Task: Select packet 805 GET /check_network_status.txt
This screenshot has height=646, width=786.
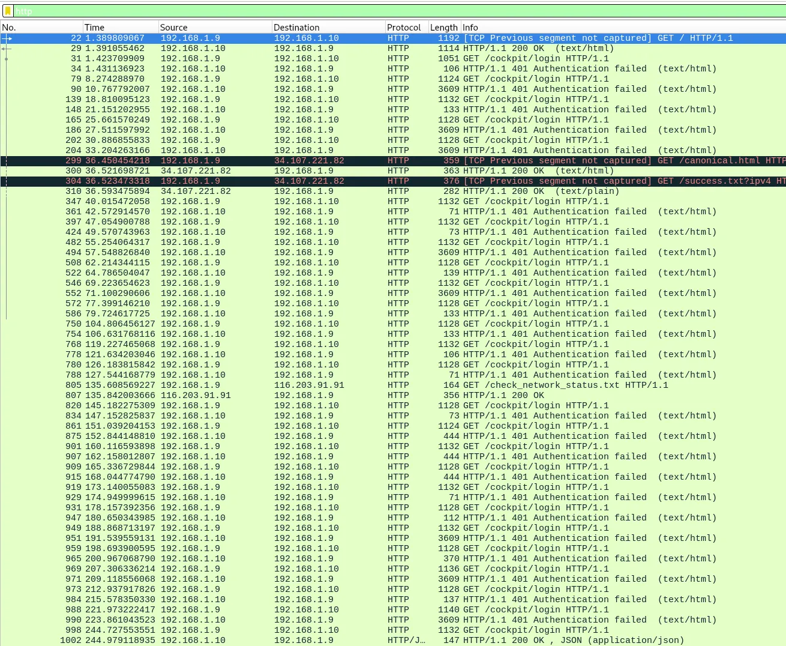Action: tap(360, 385)
